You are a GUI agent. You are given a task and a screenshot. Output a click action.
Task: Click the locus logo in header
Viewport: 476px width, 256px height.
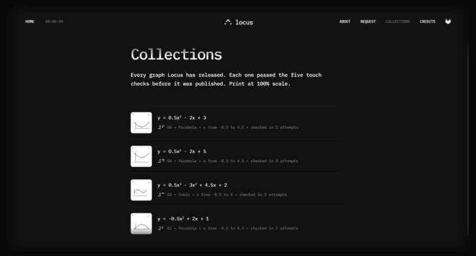239,22
